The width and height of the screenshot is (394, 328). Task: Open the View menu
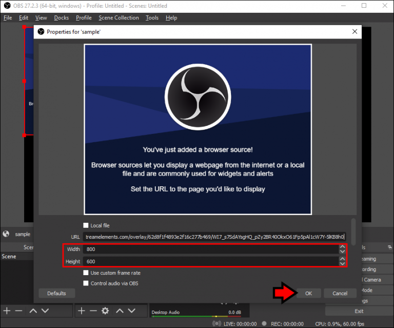[41, 18]
